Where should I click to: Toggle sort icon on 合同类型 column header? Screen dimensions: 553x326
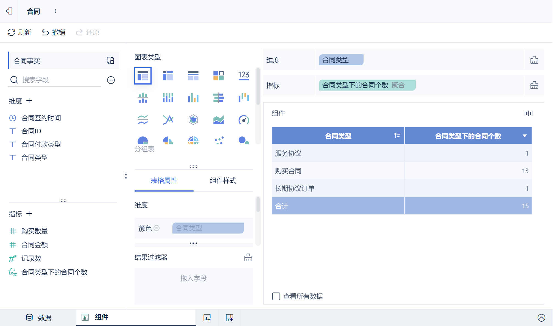pyautogui.click(x=397, y=136)
